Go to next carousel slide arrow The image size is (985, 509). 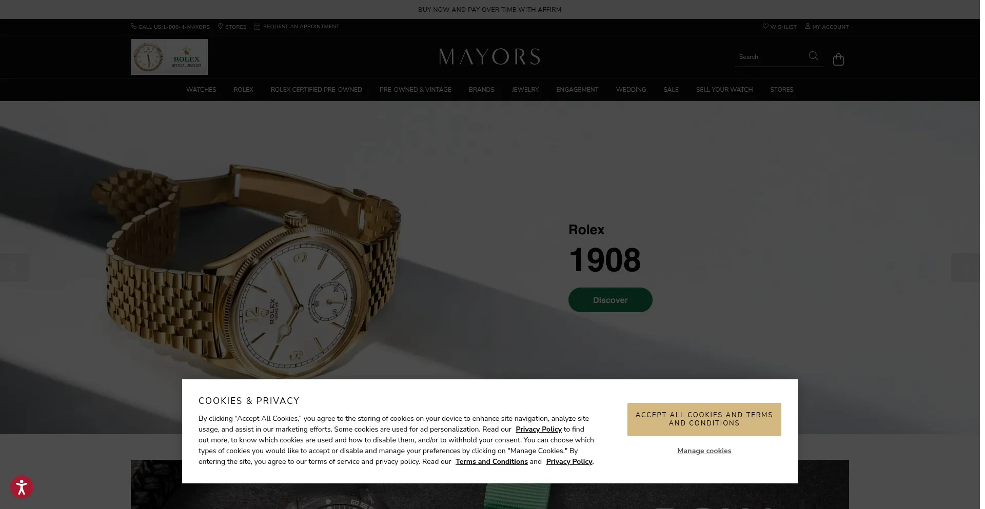click(x=965, y=268)
